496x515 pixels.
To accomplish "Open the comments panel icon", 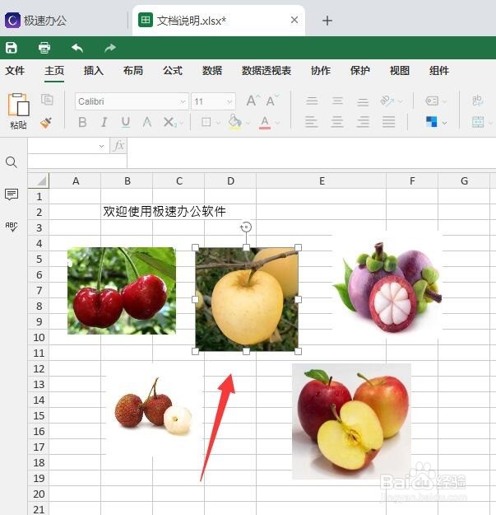I will pos(12,194).
